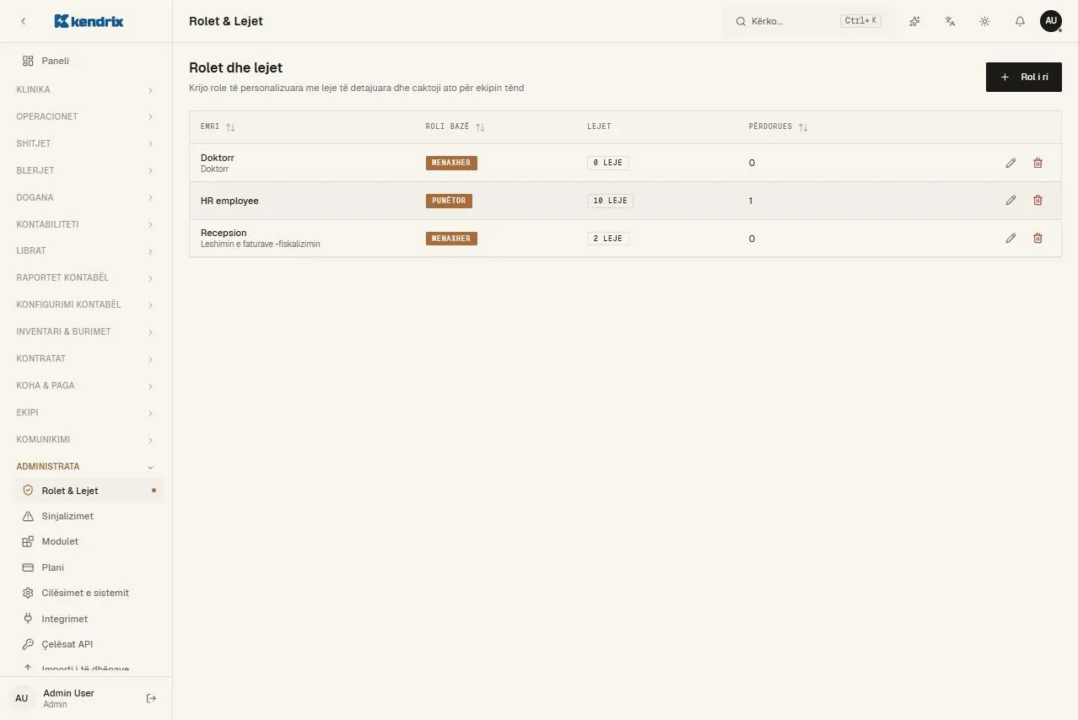Collapse the sidebar with back arrow
This screenshot has height=720, width=1078.
[x=24, y=21]
